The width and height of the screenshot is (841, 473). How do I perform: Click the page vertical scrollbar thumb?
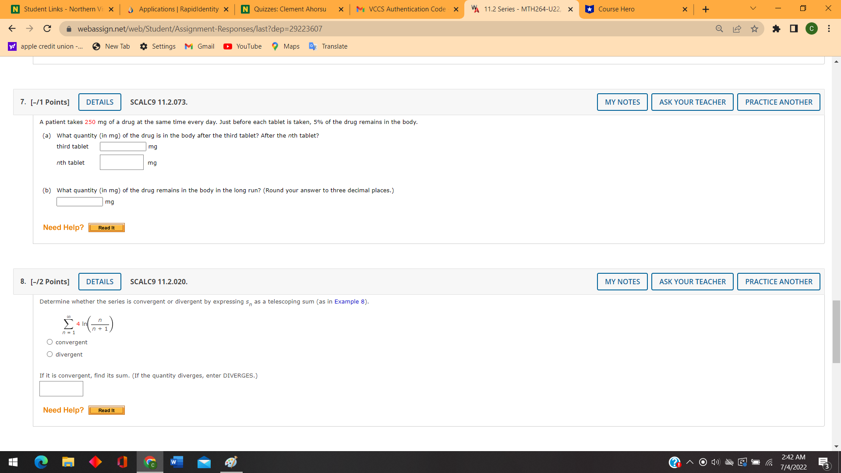pyautogui.click(x=836, y=332)
